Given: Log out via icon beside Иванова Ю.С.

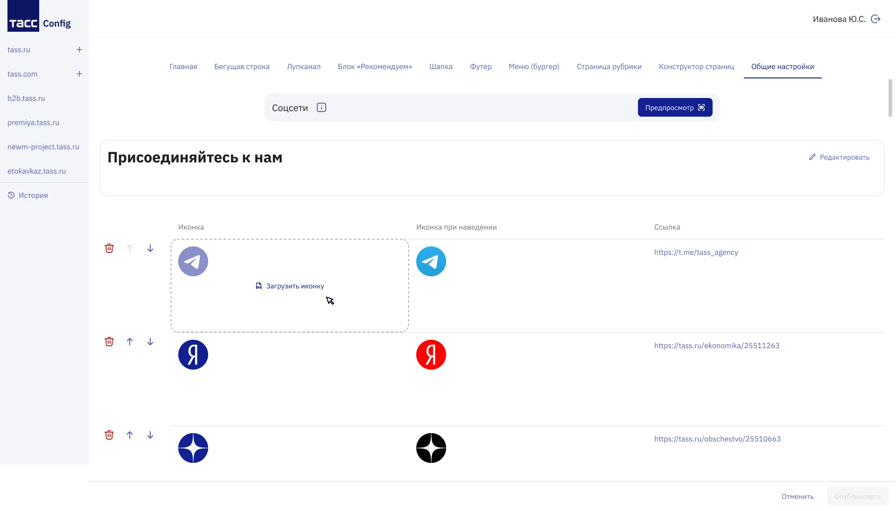Looking at the screenshot, I should [x=876, y=19].
